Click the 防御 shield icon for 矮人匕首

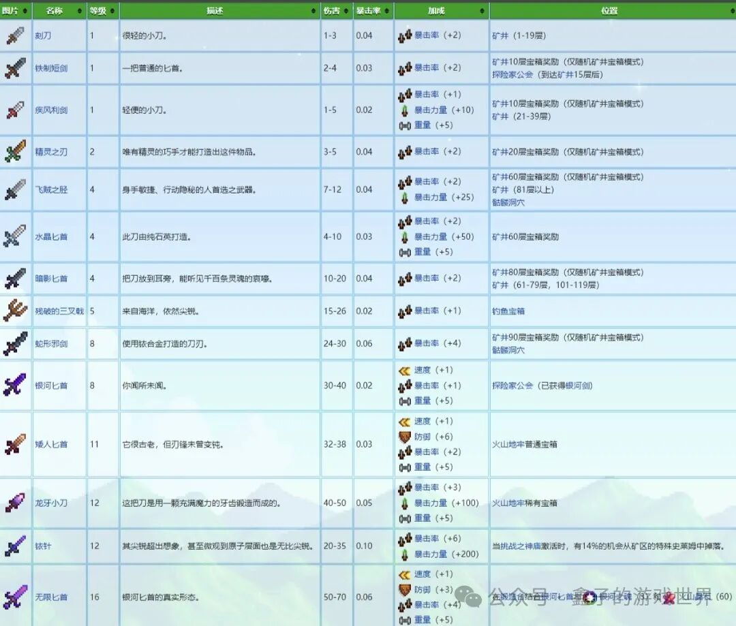pos(405,436)
